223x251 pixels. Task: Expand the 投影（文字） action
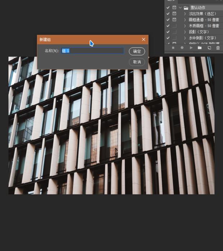(x=185, y=32)
